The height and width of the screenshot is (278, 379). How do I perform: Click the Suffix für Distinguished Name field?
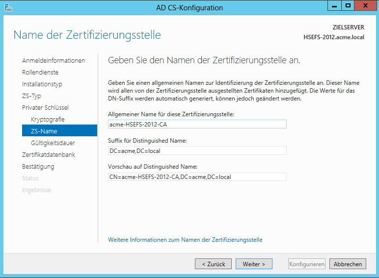[197, 151]
